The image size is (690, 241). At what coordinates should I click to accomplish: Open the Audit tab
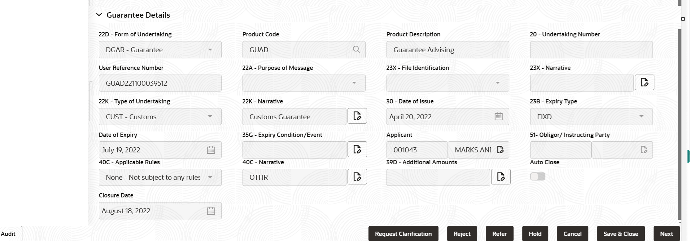[x=9, y=234]
